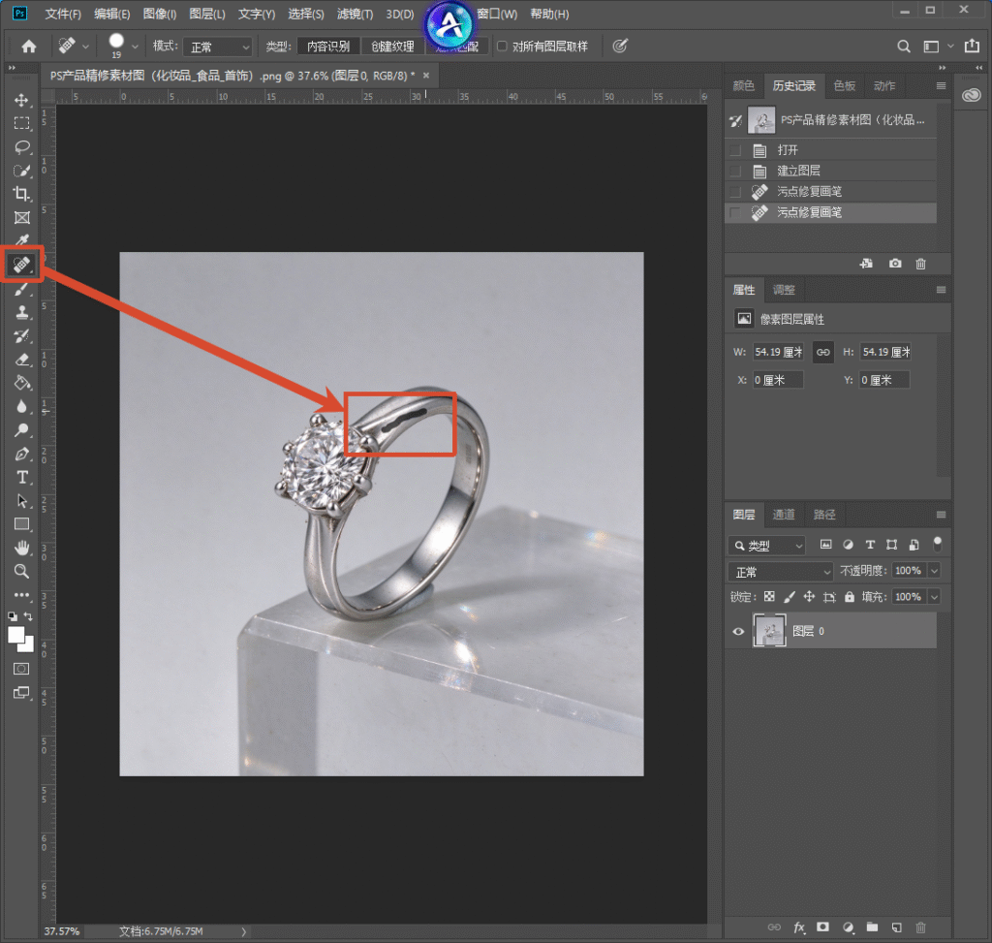Choose the 内容识别 type button
This screenshot has width=992, height=943.
click(x=328, y=47)
